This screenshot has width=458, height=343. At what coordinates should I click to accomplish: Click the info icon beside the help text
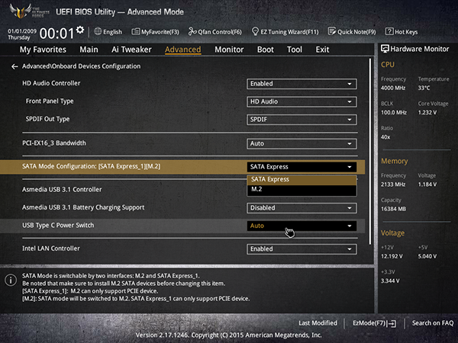tap(11, 280)
